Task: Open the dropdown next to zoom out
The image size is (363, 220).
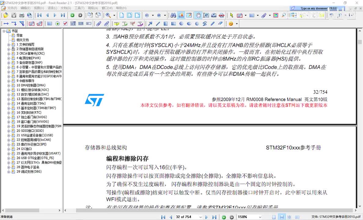Action: coord(153,16)
